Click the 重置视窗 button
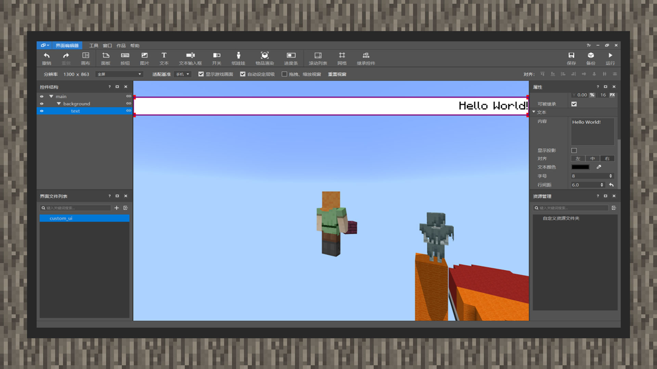 (337, 74)
